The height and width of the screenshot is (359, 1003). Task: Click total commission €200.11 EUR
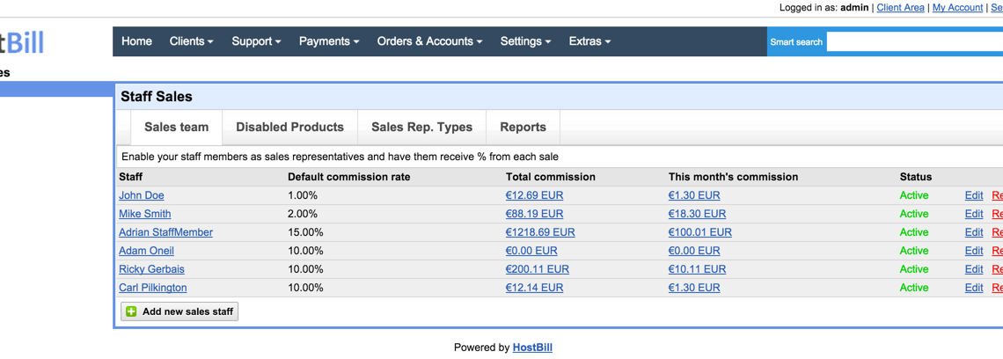tap(538, 269)
